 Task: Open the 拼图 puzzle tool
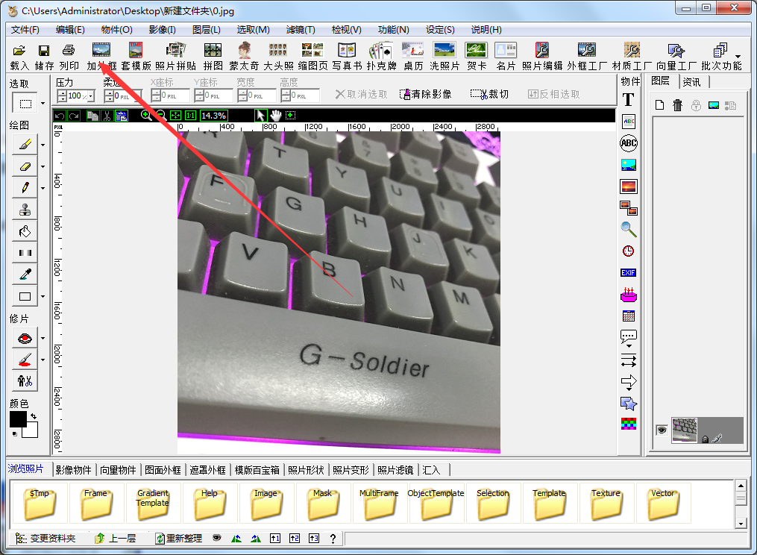click(213, 57)
